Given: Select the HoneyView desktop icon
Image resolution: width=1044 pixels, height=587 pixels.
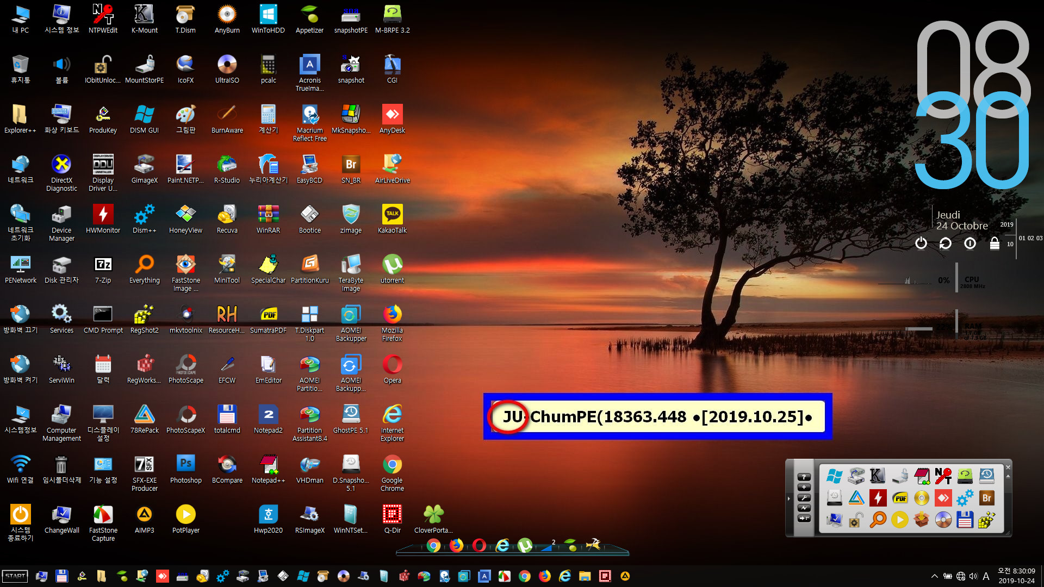Looking at the screenshot, I should coord(185,219).
